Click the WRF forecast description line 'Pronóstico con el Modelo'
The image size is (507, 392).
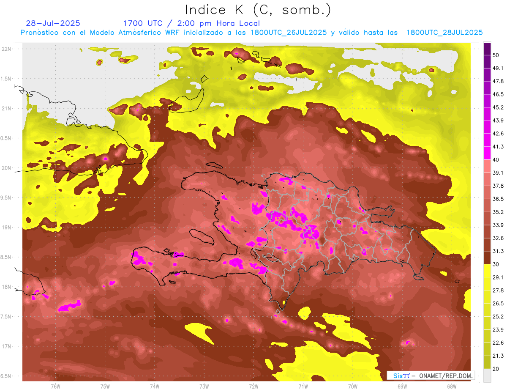pyautogui.click(x=251, y=33)
